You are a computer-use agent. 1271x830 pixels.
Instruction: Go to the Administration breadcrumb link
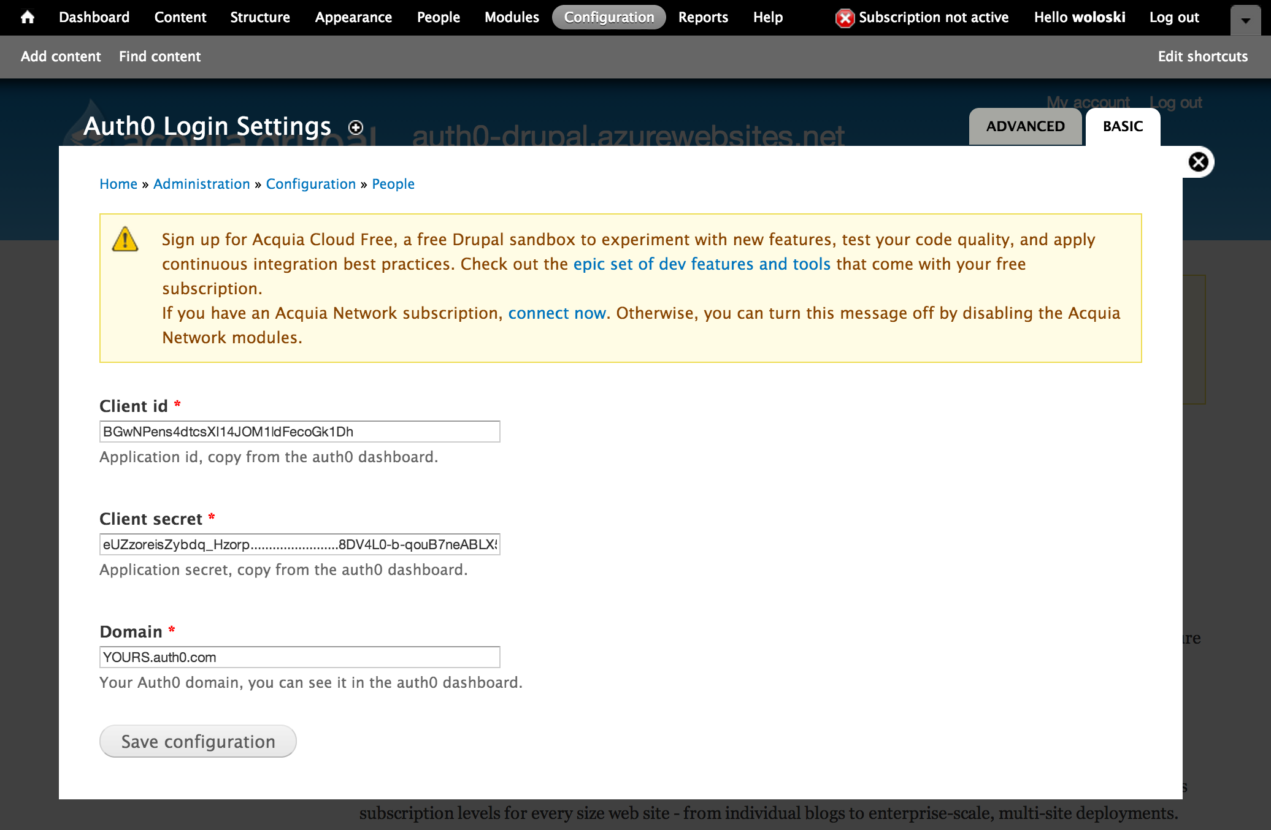(x=201, y=184)
